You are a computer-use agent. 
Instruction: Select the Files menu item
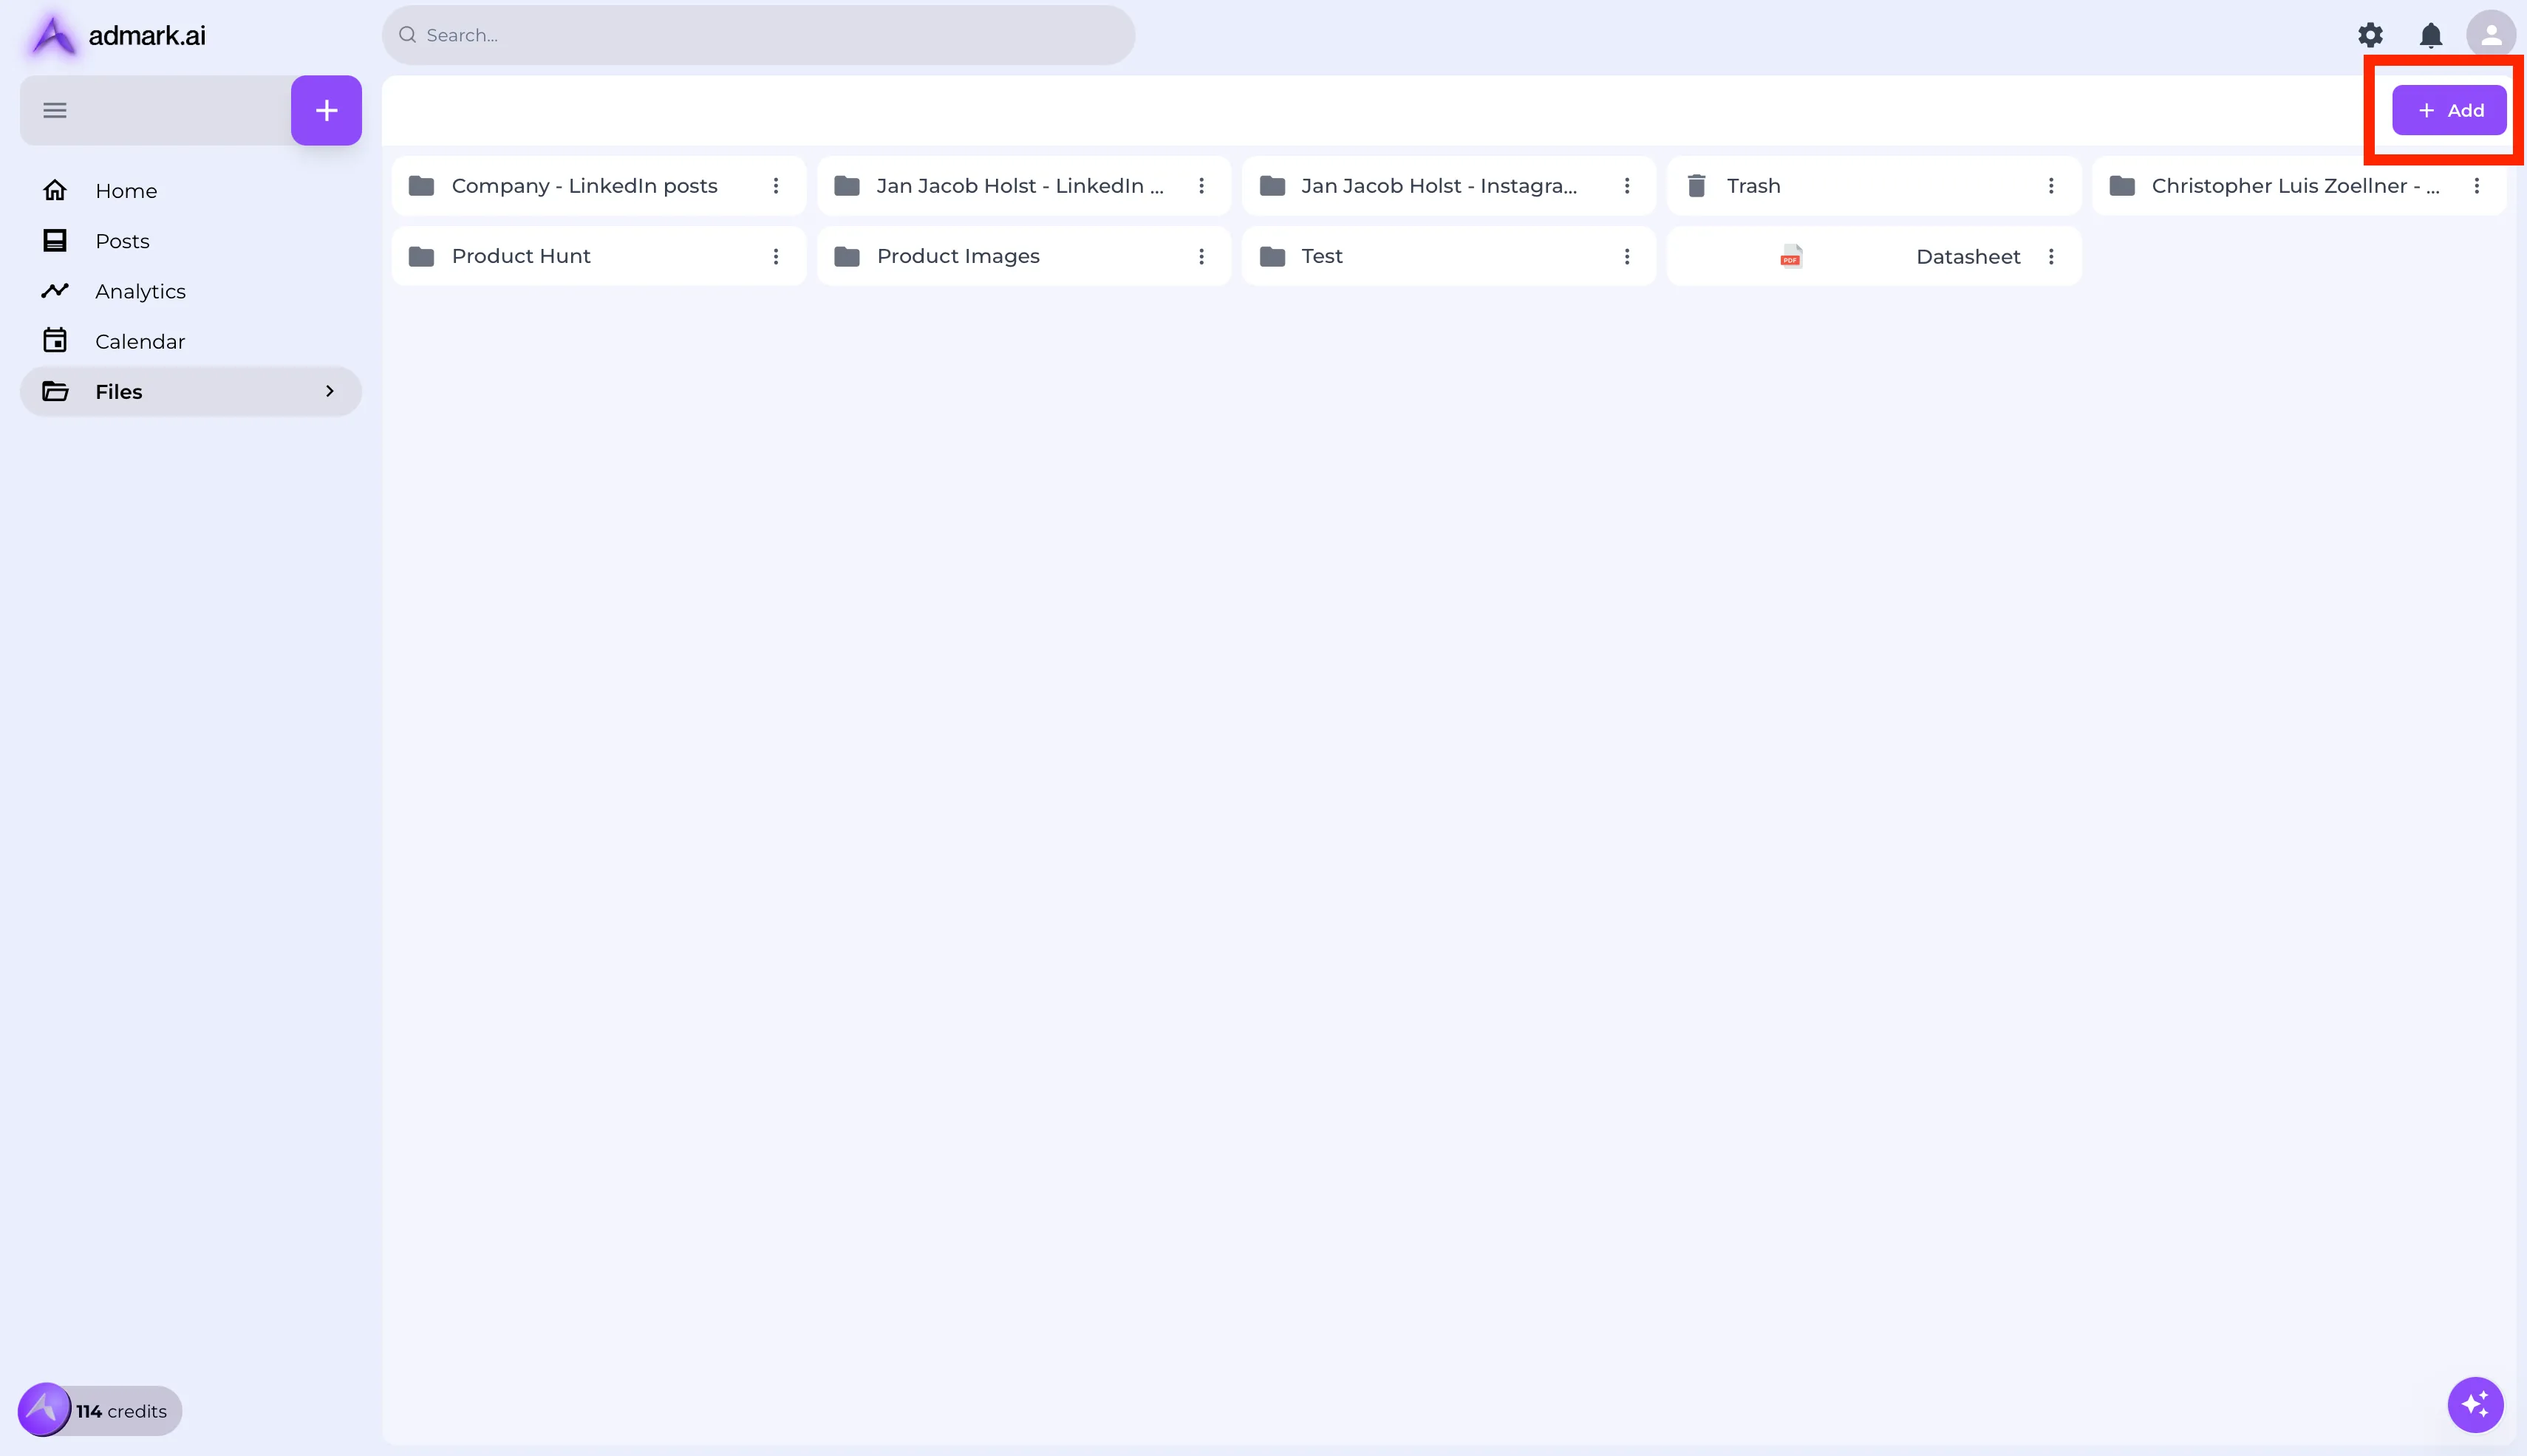click(x=118, y=391)
